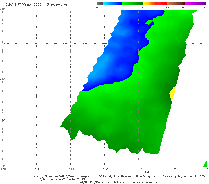Pick the cyan-to-blue color bar segment
Image resolution: width=209 pixels, height=184 pixels.
113,3
